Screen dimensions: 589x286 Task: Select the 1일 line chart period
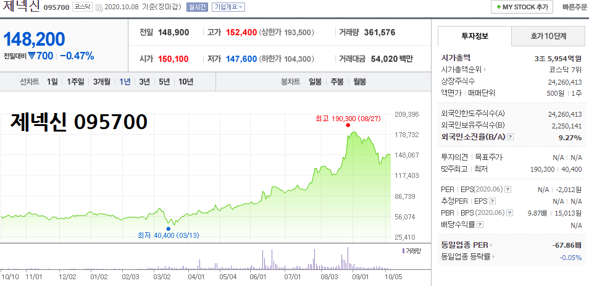tap(52, 82)
